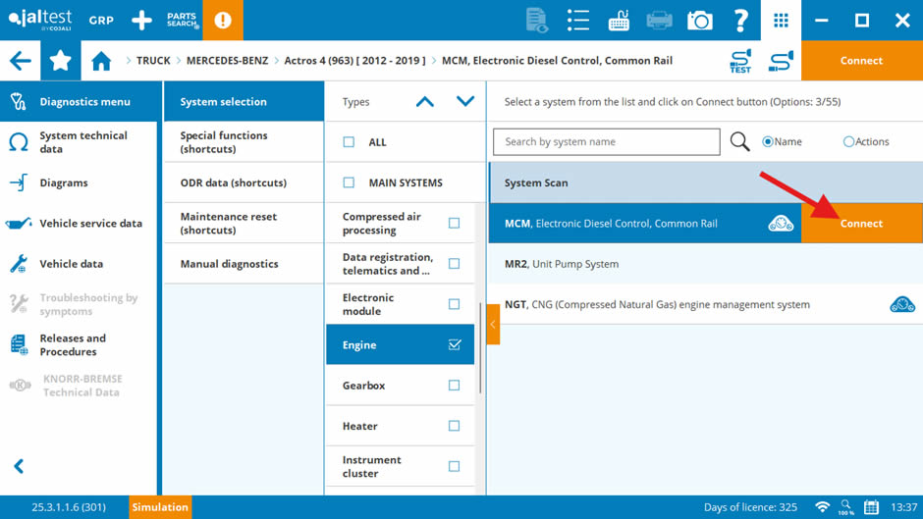Click the cable connector icon beside TEST
The image size is (923, 519).
[x=782, y=61]
